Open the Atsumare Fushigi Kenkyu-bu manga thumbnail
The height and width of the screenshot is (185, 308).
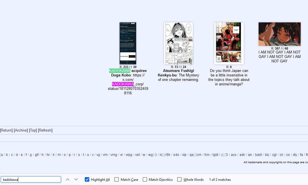tap(178, 43)
